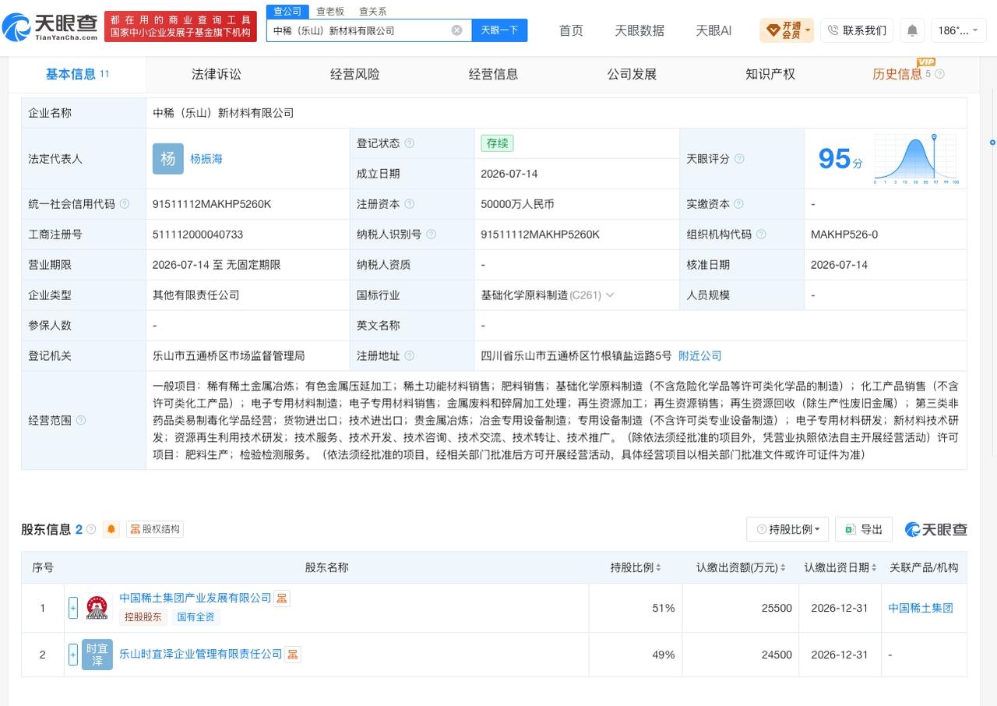The width and height of the screenshot is (997, 706).
Task: Open 中国稀土集团产业发展有限公司 shareholder link
Action: point(195,598)
